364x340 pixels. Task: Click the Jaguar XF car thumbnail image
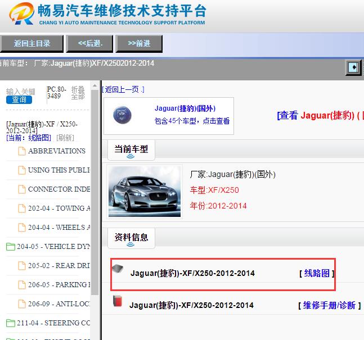click(x=145, y=192)
